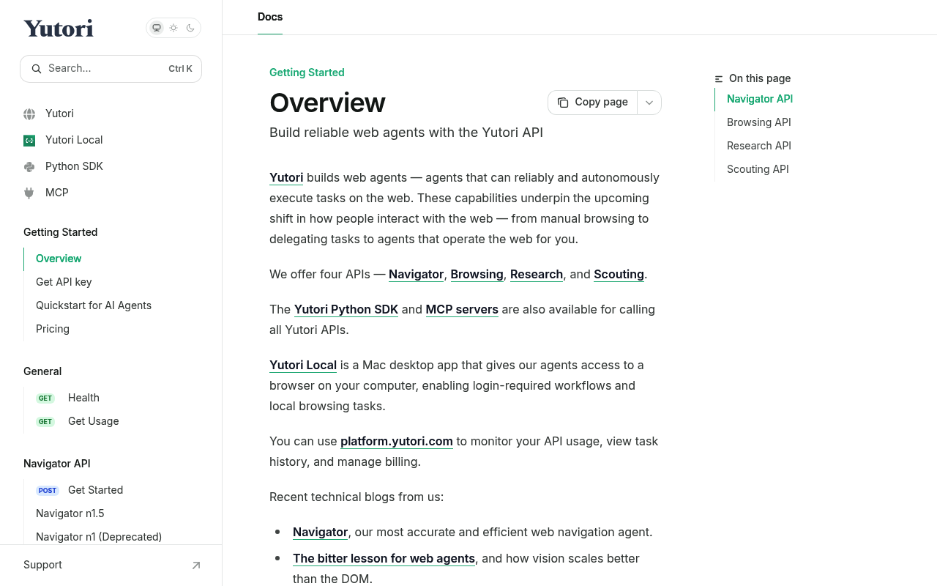Click the Overview page heading

[x=327, y=103]
